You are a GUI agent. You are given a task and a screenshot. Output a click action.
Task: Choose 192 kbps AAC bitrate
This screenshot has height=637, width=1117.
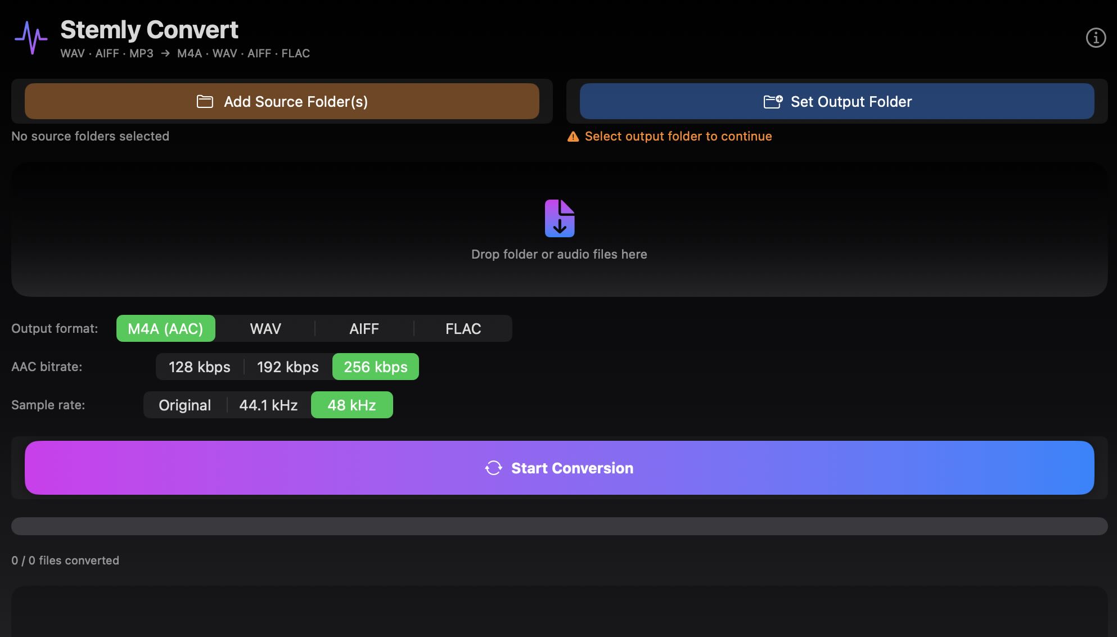288,367
